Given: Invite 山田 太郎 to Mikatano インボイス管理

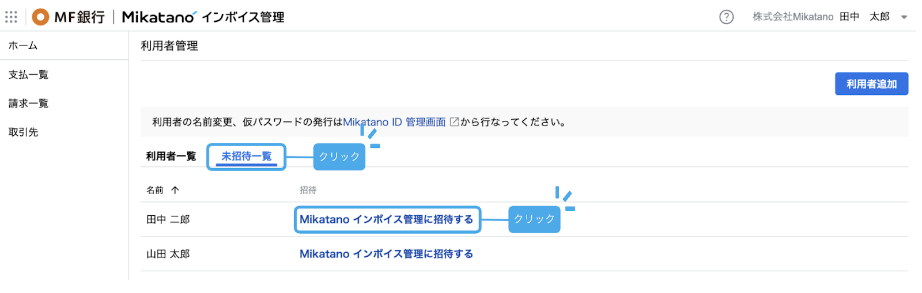Looking at the screenshot, I should [386, 254].
